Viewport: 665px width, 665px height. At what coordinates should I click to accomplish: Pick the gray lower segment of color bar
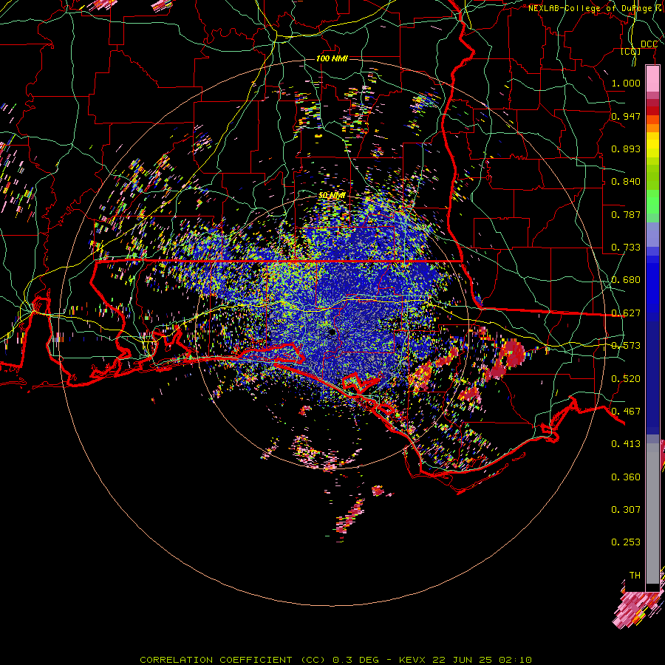pyautogui.click(x=652, y=514)
